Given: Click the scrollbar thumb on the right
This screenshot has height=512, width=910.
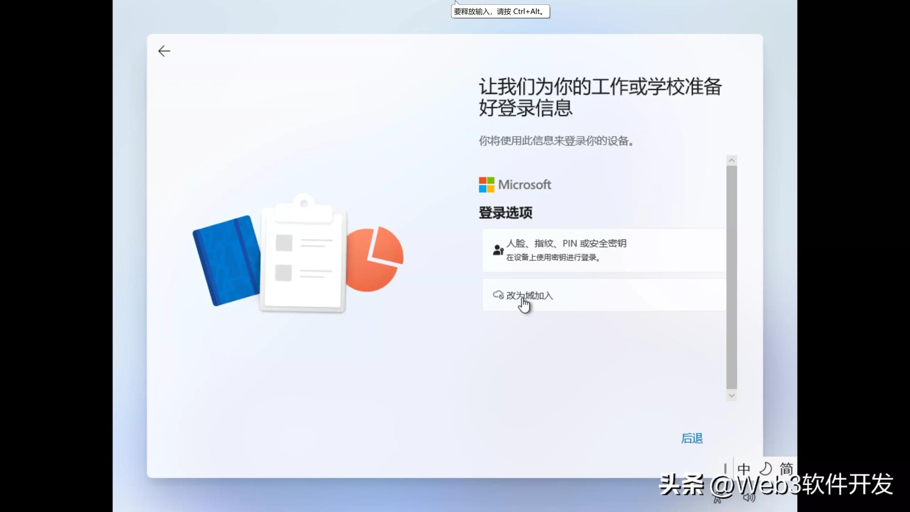Looking at the screenshot, I should point(732,277).
